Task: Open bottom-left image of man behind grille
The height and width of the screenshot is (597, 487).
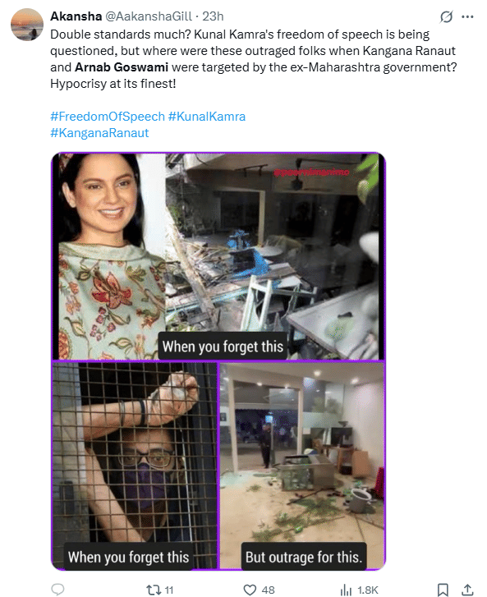Action: pyautogui.click(x=135, y=466)
